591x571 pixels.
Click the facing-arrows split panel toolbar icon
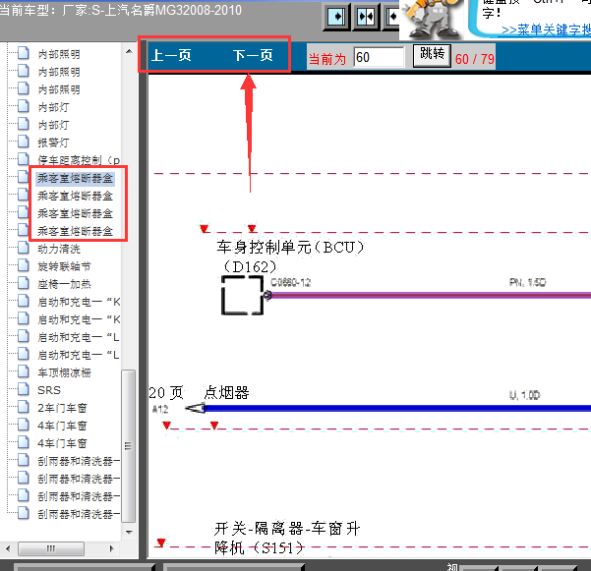coord(366,17)
